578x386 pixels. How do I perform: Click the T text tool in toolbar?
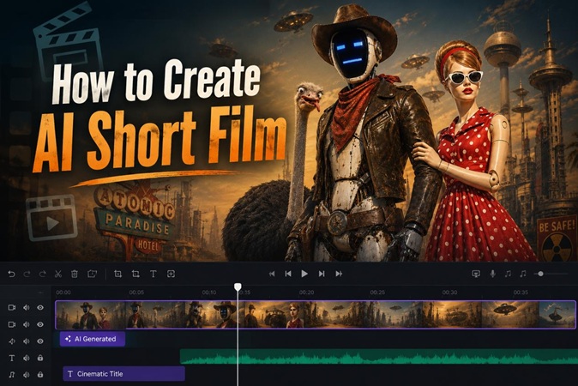pos(153,274)
